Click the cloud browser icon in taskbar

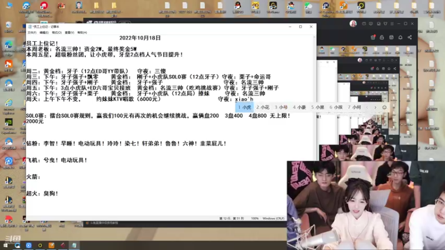[17, 245]
